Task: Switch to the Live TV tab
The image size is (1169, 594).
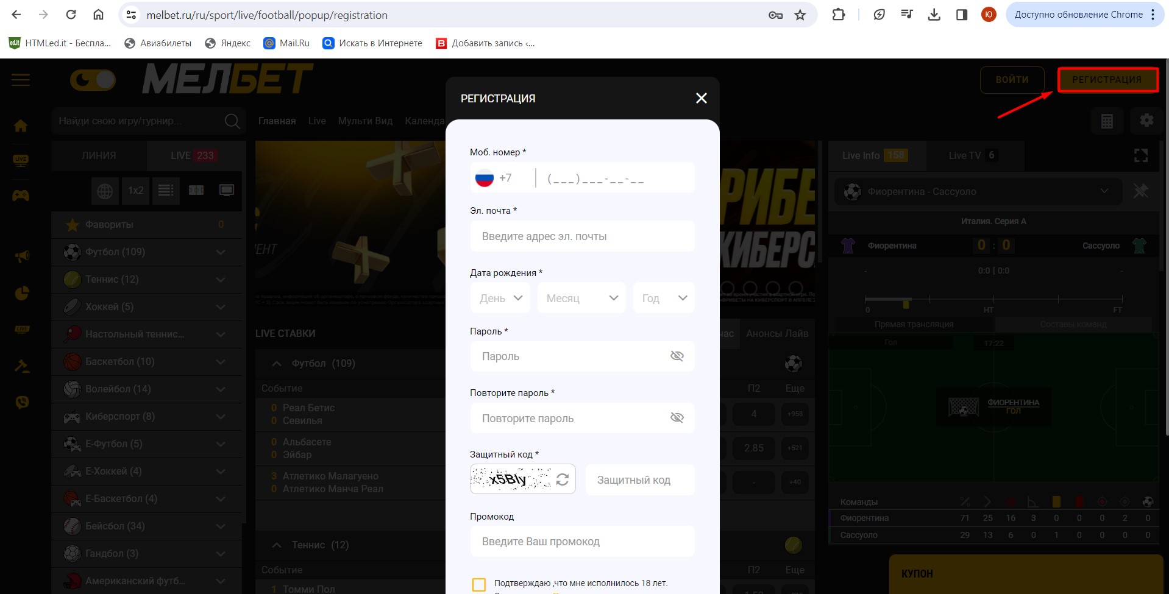Action: (x=972, y=156)
